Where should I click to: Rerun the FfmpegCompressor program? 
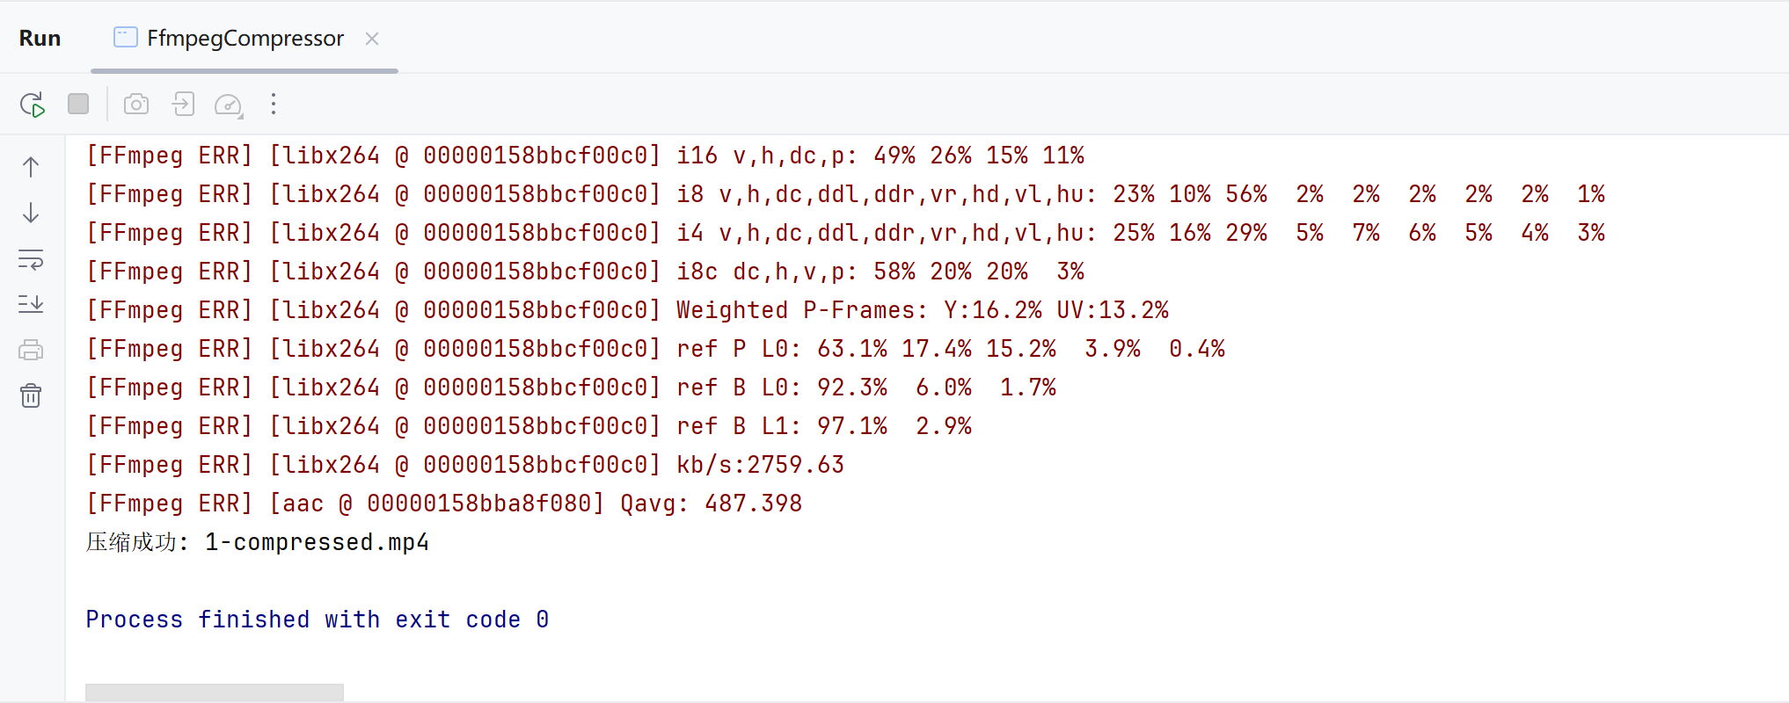click(33, 105)
